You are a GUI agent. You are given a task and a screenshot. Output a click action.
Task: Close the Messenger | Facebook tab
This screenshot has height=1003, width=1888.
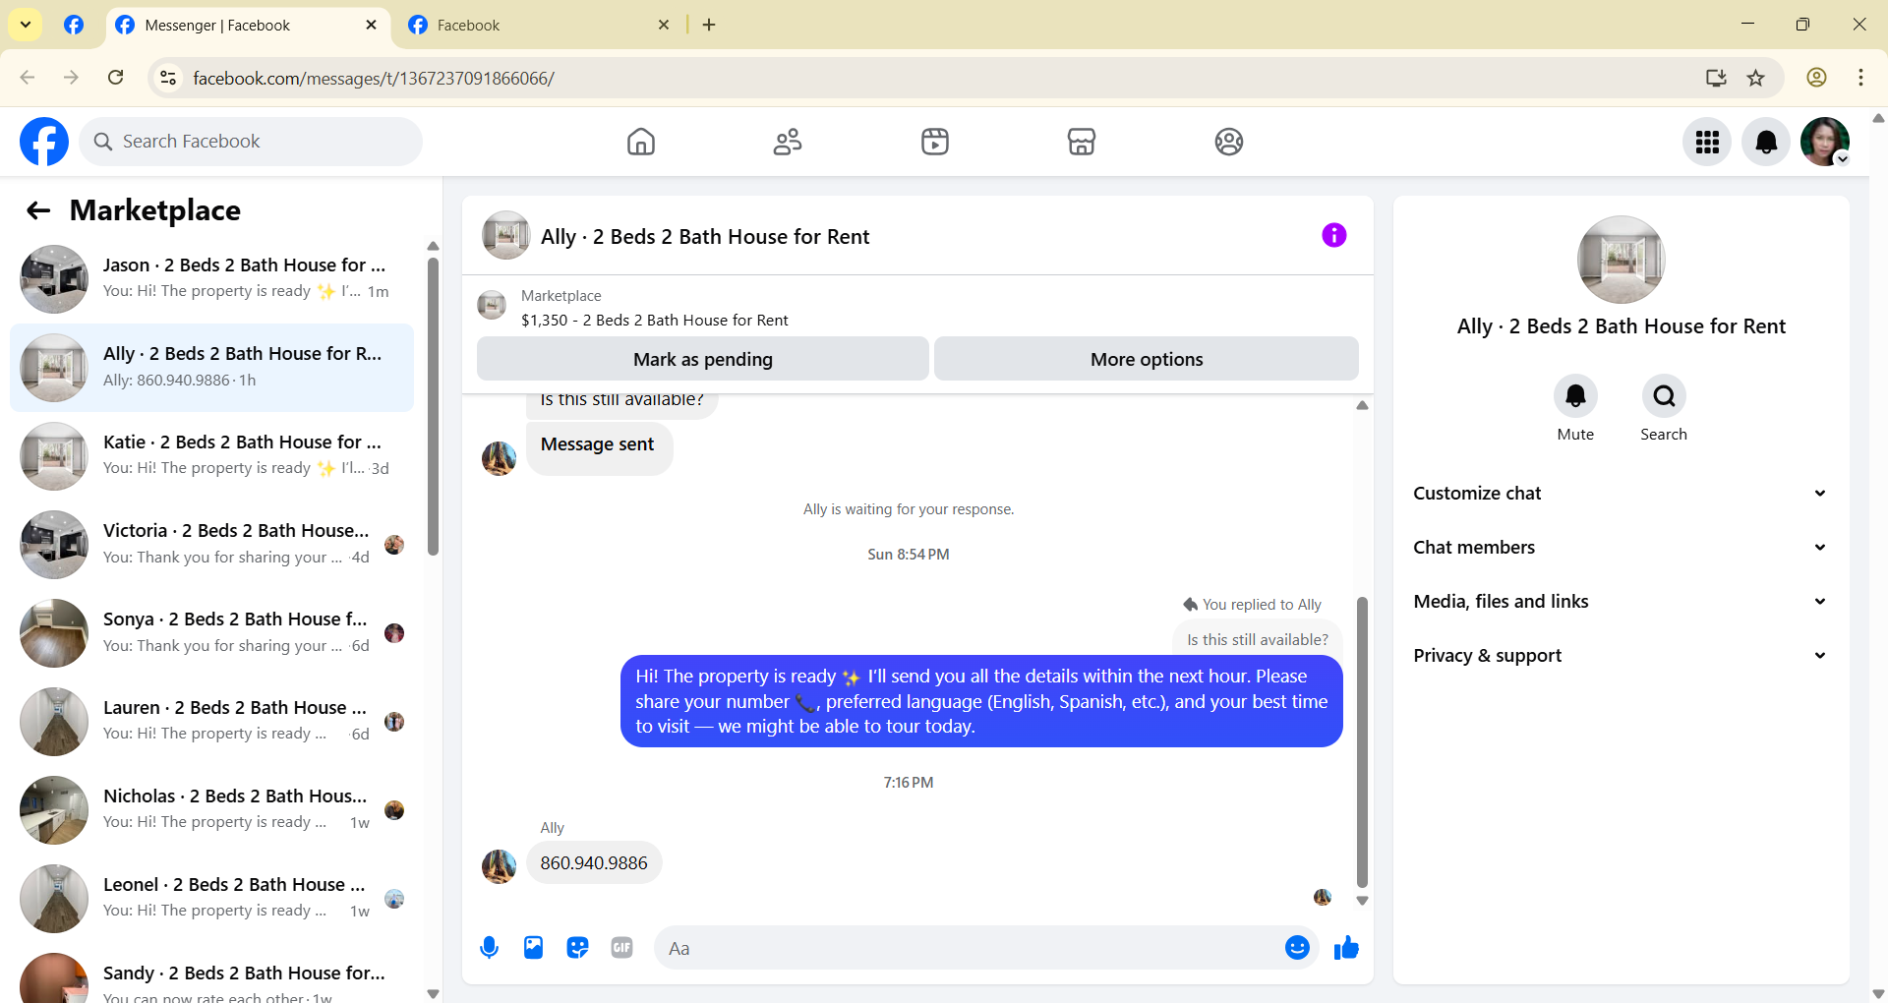pyautogui.click(x=371, y=25)
